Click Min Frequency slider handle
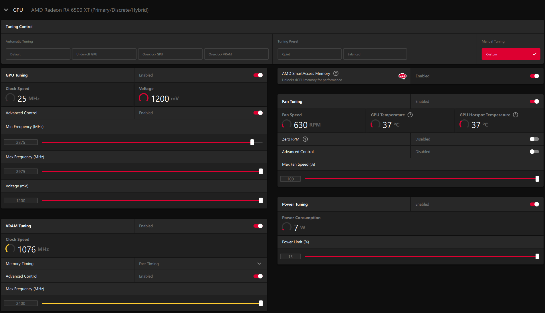Screen dimensions: 545x313 coord(252,142)
